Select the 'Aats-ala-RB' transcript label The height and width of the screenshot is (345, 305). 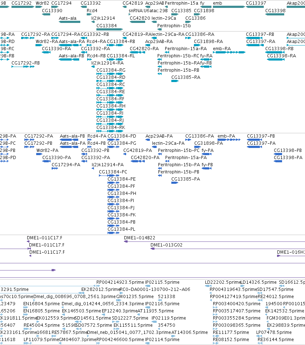[x=72, y=56]
